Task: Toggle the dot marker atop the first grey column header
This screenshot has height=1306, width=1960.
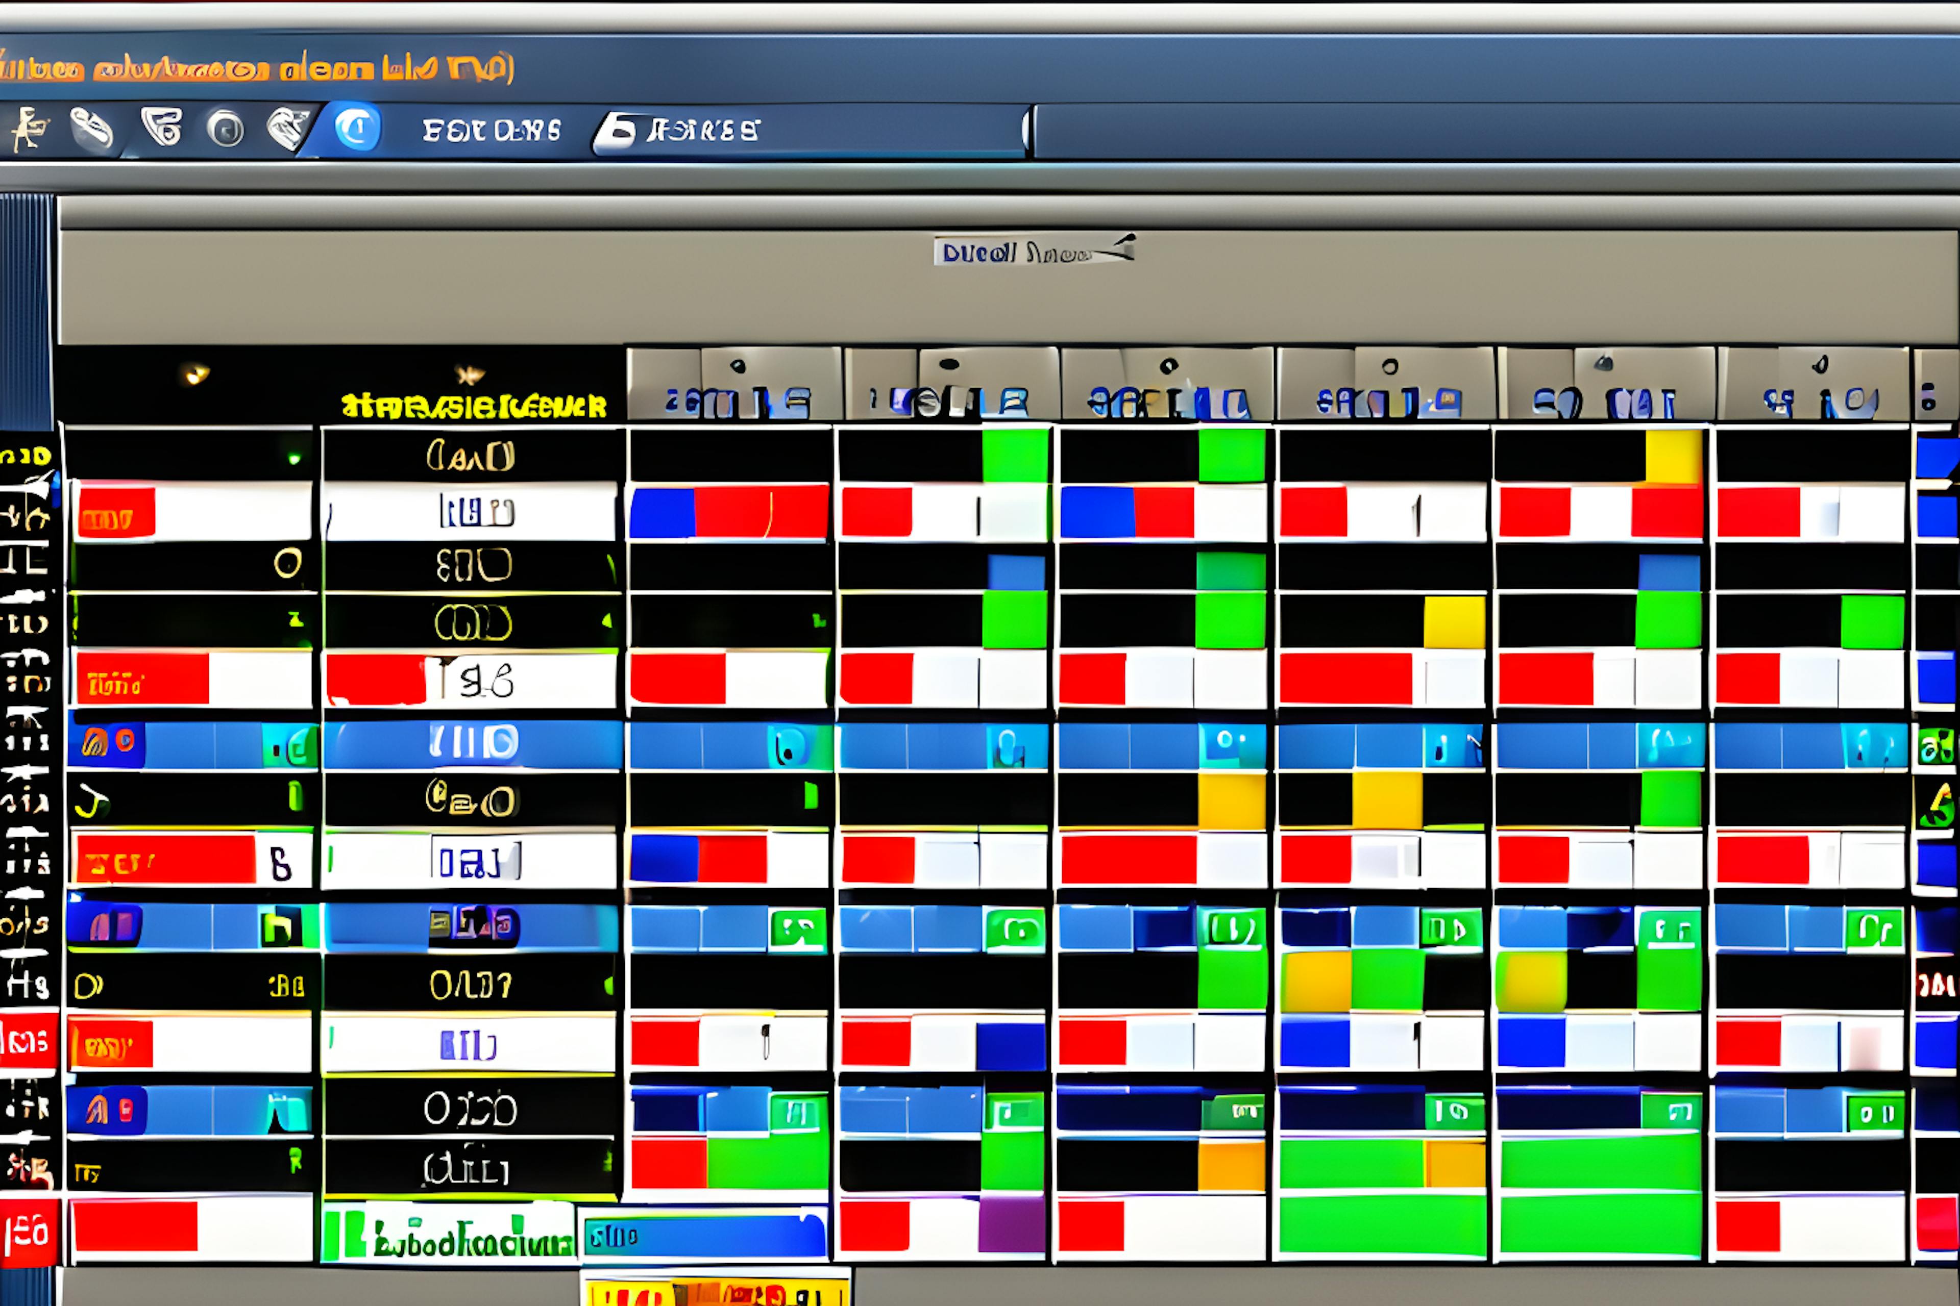Action: click(x=738, y=366)
